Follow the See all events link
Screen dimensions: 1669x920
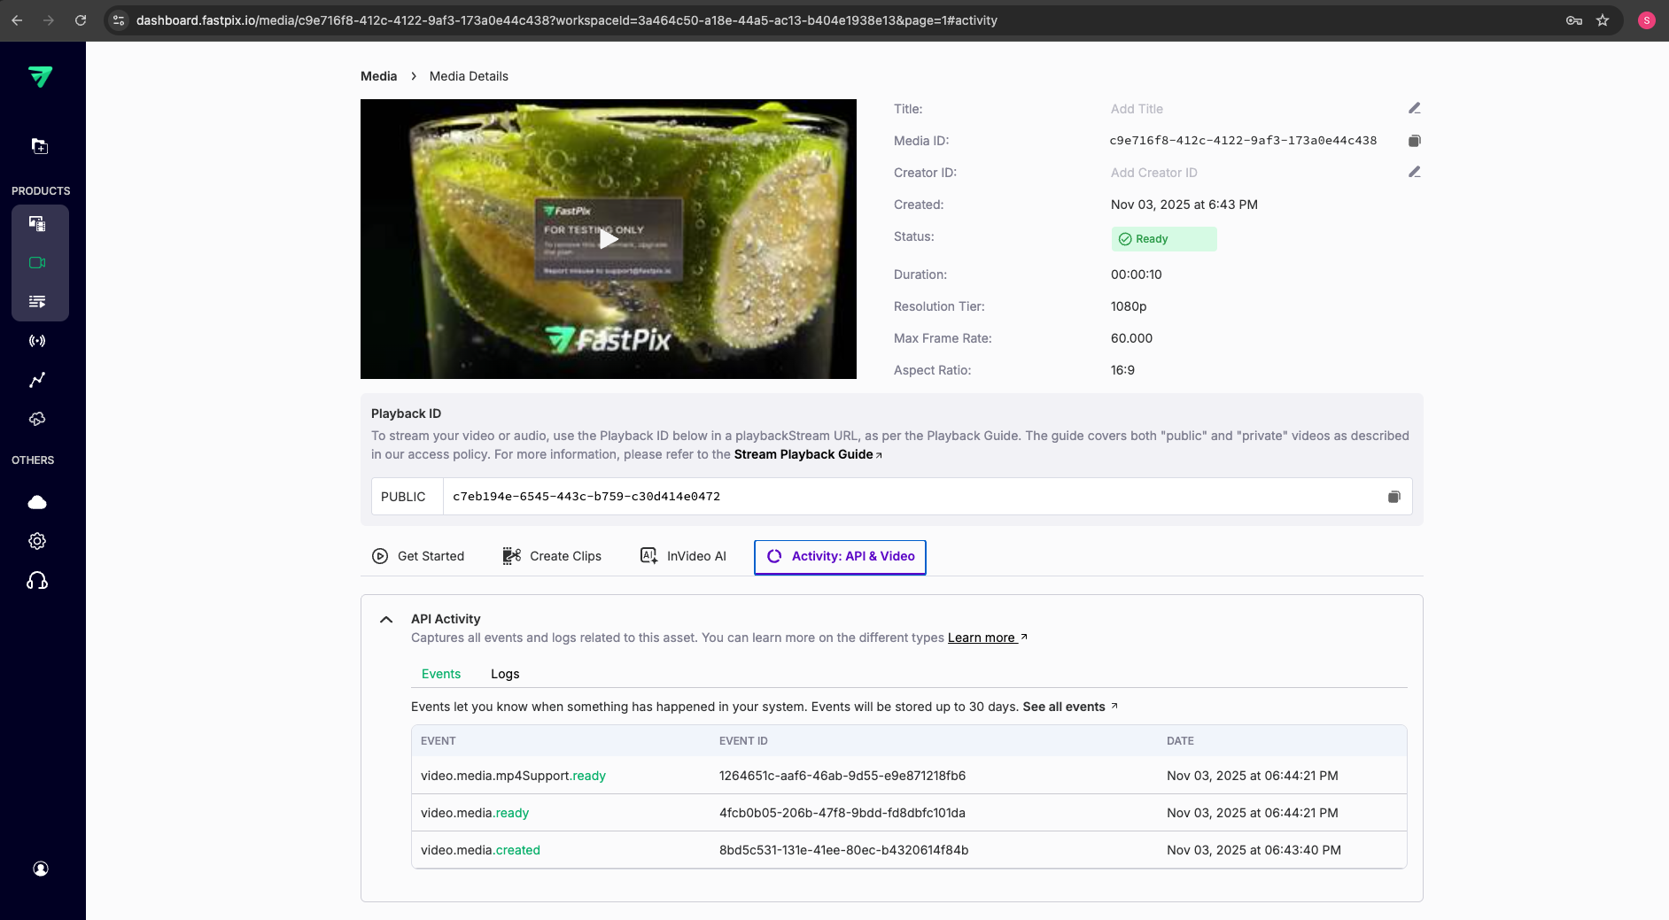click(x=1065, y=707)
